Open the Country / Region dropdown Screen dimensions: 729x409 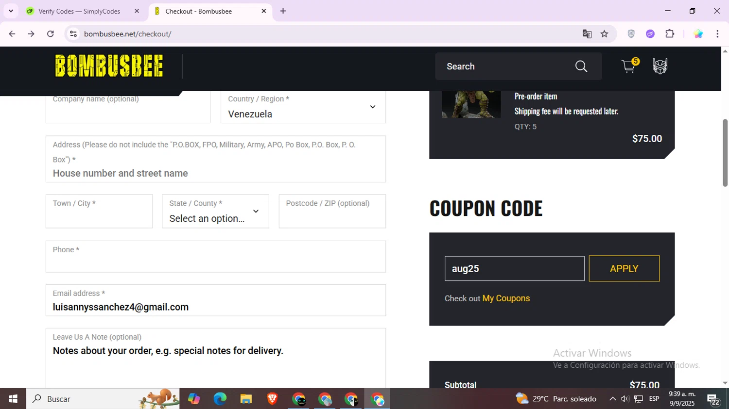click(303, 107)
